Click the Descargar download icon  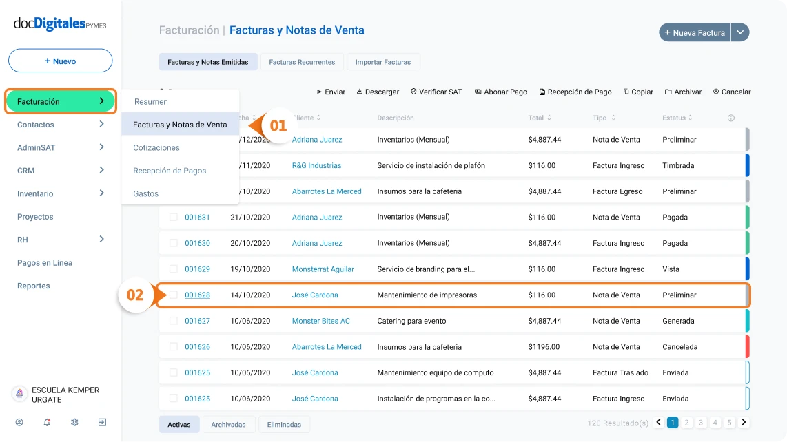[x=360, y=92]
